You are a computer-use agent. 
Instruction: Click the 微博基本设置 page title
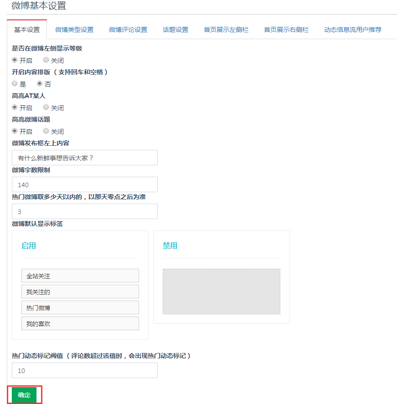pos(39,5)
